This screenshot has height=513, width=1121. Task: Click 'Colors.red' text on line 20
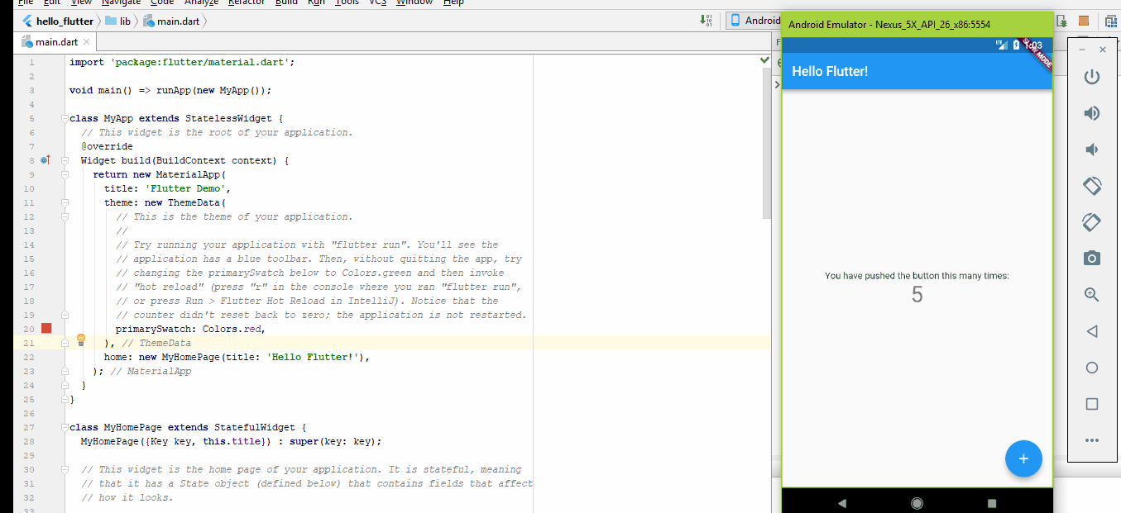[233, 329]
